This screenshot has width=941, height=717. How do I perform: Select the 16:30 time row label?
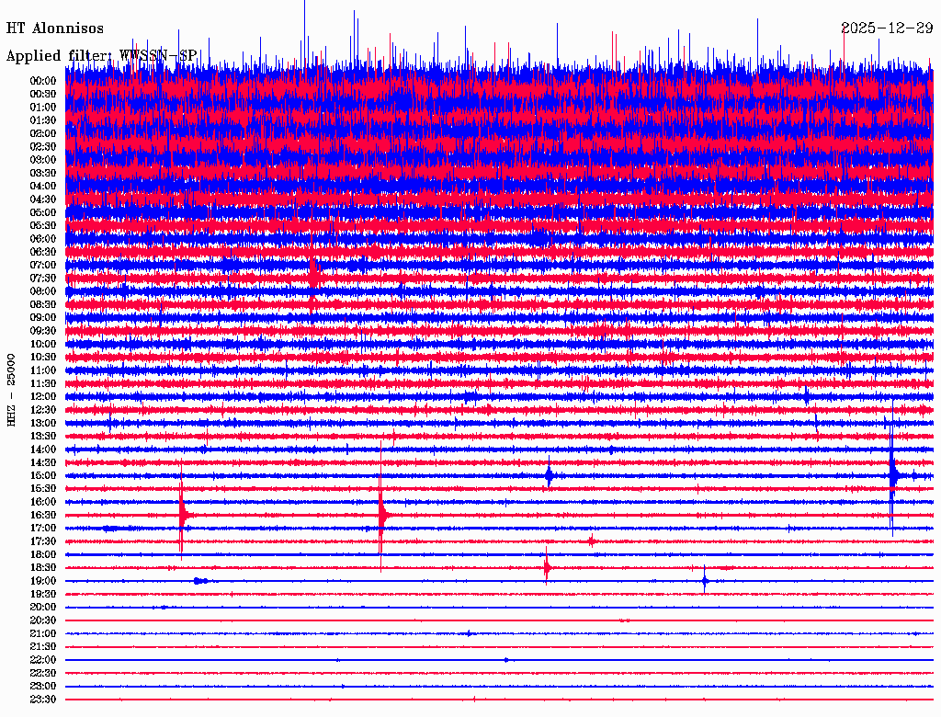pos(43,516)
